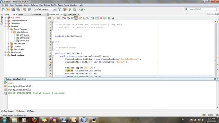Click the line 15 hint lightbulb icon
The image size is (219, 123).
[x=51, y=62]
